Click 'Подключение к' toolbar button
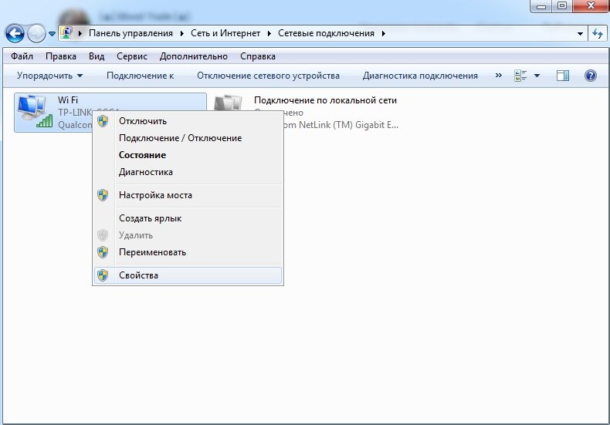Image resolution: width=610 pixels, height=425 pixels. pos(140,76)
